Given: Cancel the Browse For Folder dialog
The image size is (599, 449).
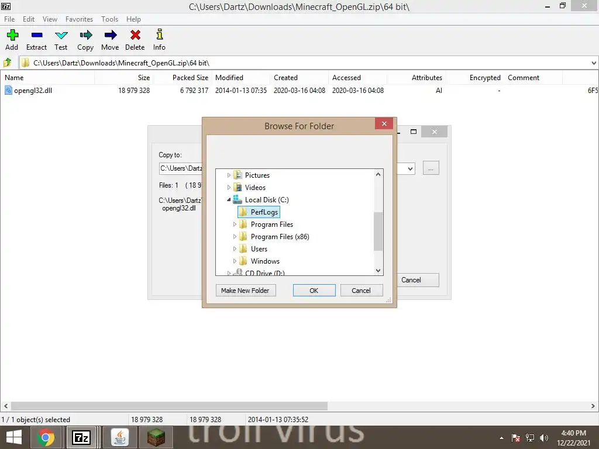Looking at the screenshot, I should click(x=362, y=291).
